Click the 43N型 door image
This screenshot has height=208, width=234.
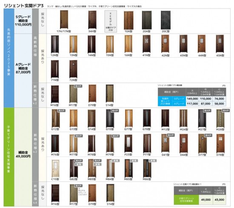coord(183,44)
